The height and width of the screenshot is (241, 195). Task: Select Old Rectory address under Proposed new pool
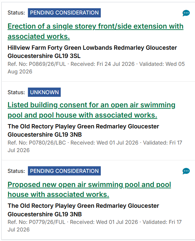point(83,210)
